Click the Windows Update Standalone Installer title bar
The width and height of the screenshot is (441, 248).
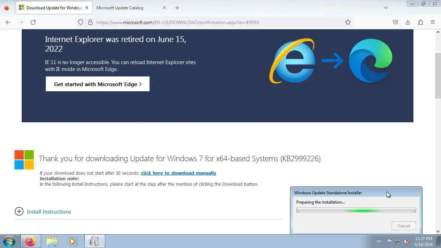[356, 193]
